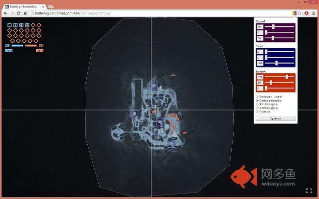Select the Deuteranopia radio option

coord(257,100)
